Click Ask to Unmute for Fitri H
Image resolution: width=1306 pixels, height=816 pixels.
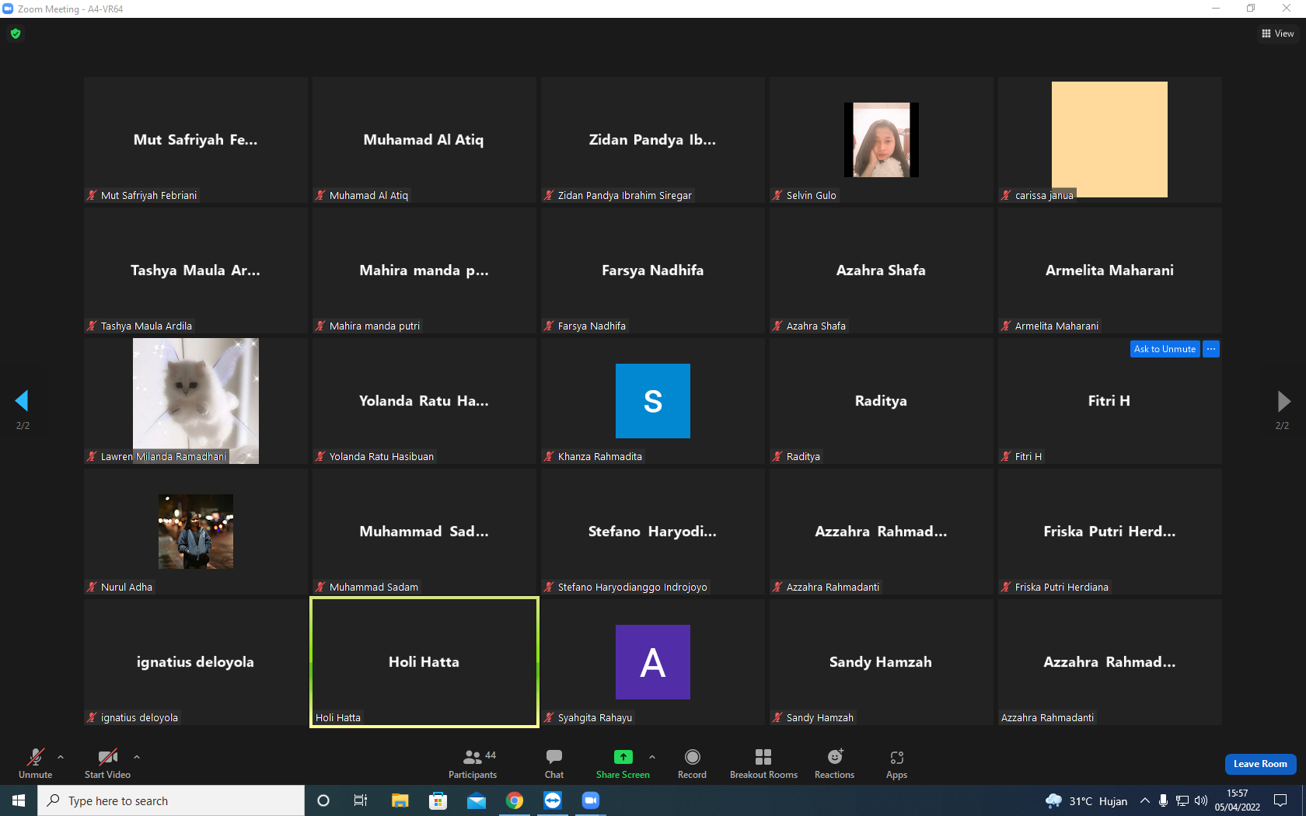pyautogui.click(x=1165, y=349)
